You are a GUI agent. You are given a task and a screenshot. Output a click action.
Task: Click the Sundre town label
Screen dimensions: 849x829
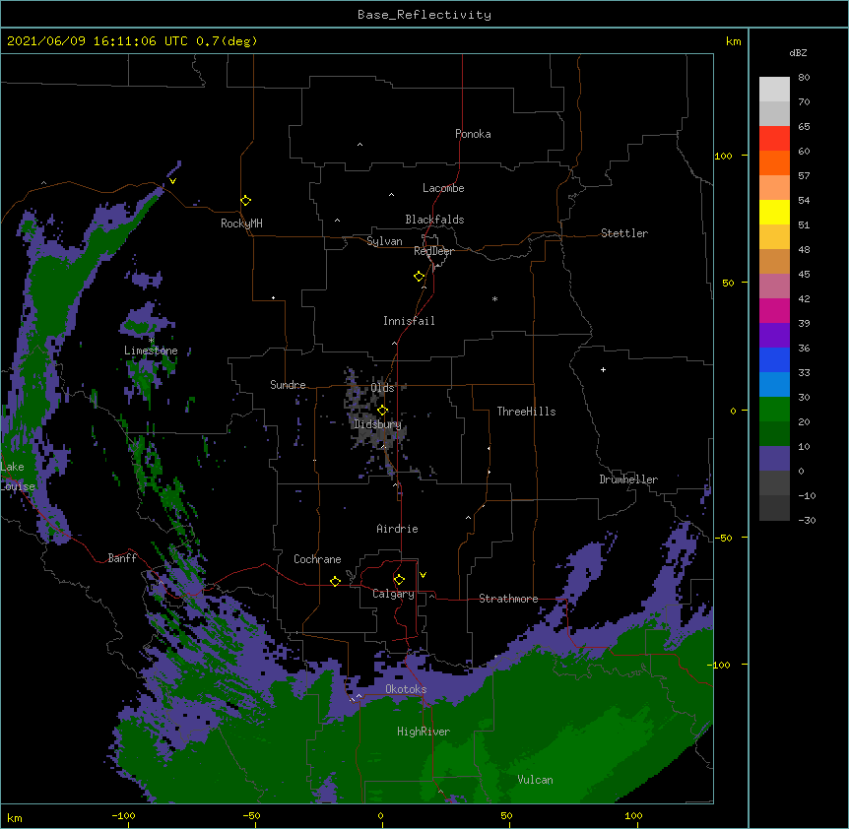point(288,385)
